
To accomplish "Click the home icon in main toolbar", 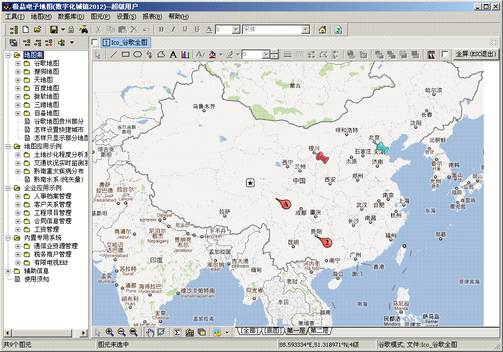I will [322, 30].
